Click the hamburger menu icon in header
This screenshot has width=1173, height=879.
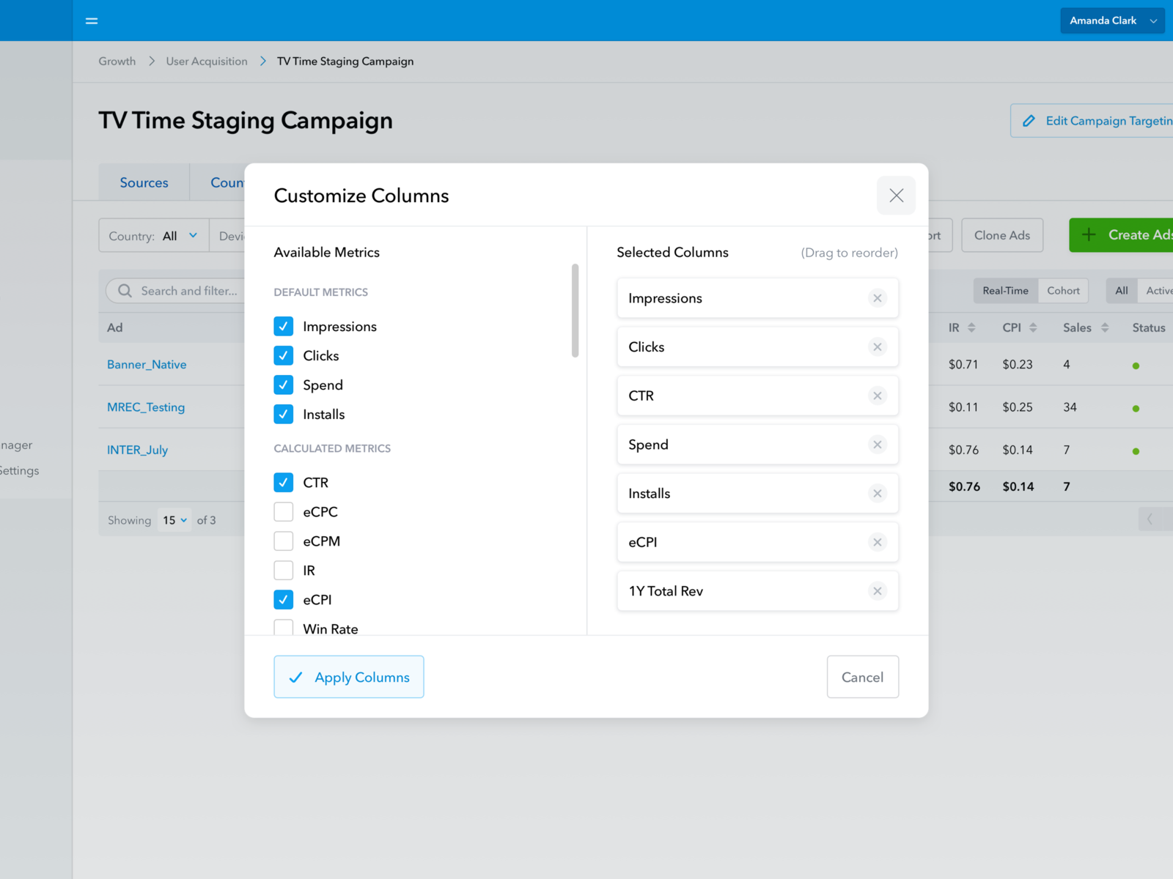click(92, 21)
